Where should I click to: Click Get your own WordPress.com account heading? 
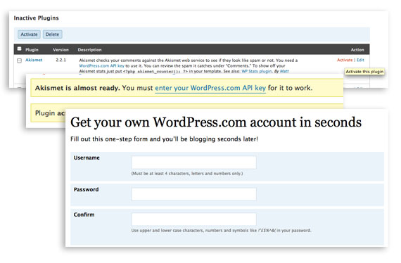pos(216,122)
